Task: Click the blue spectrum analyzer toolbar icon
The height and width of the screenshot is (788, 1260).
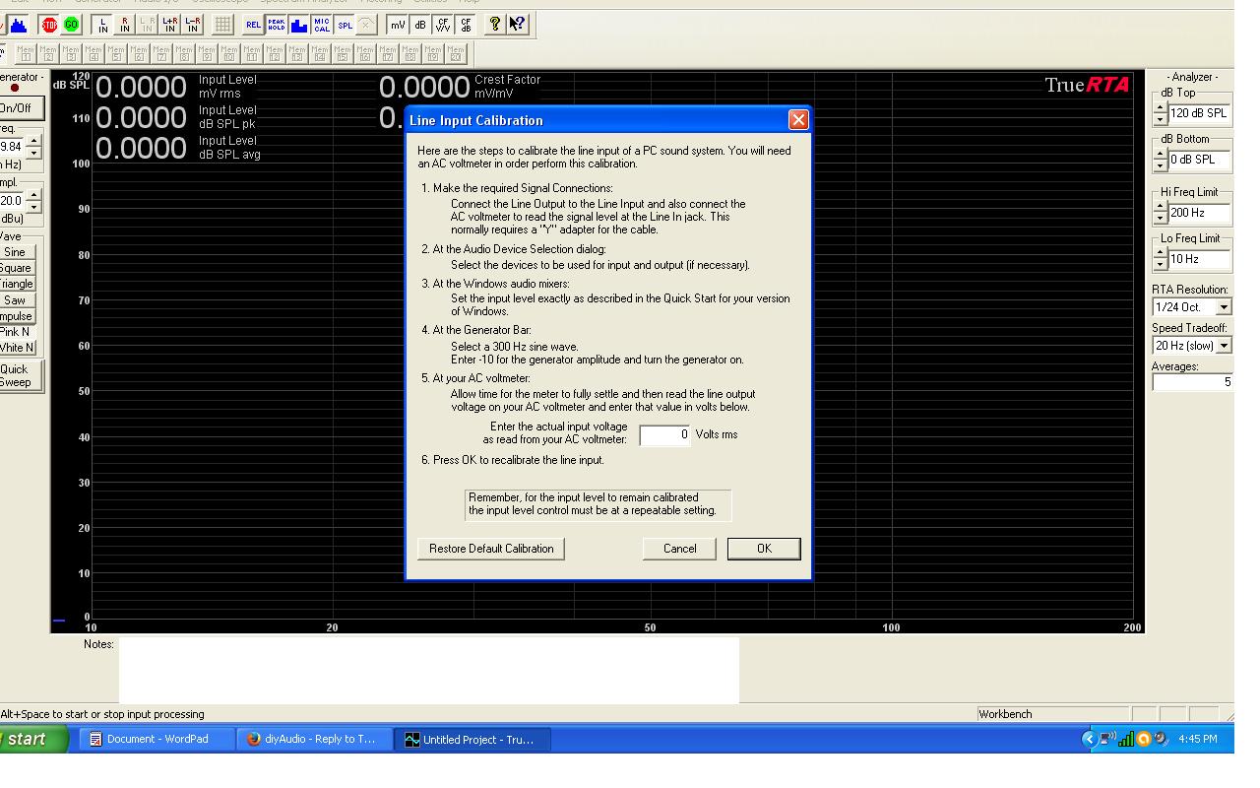Action: click(x=18, y=25)
